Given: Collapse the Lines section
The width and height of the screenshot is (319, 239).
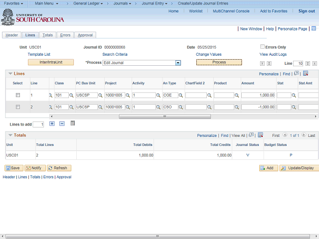Looking at the screenshot, I should point(10,74).
